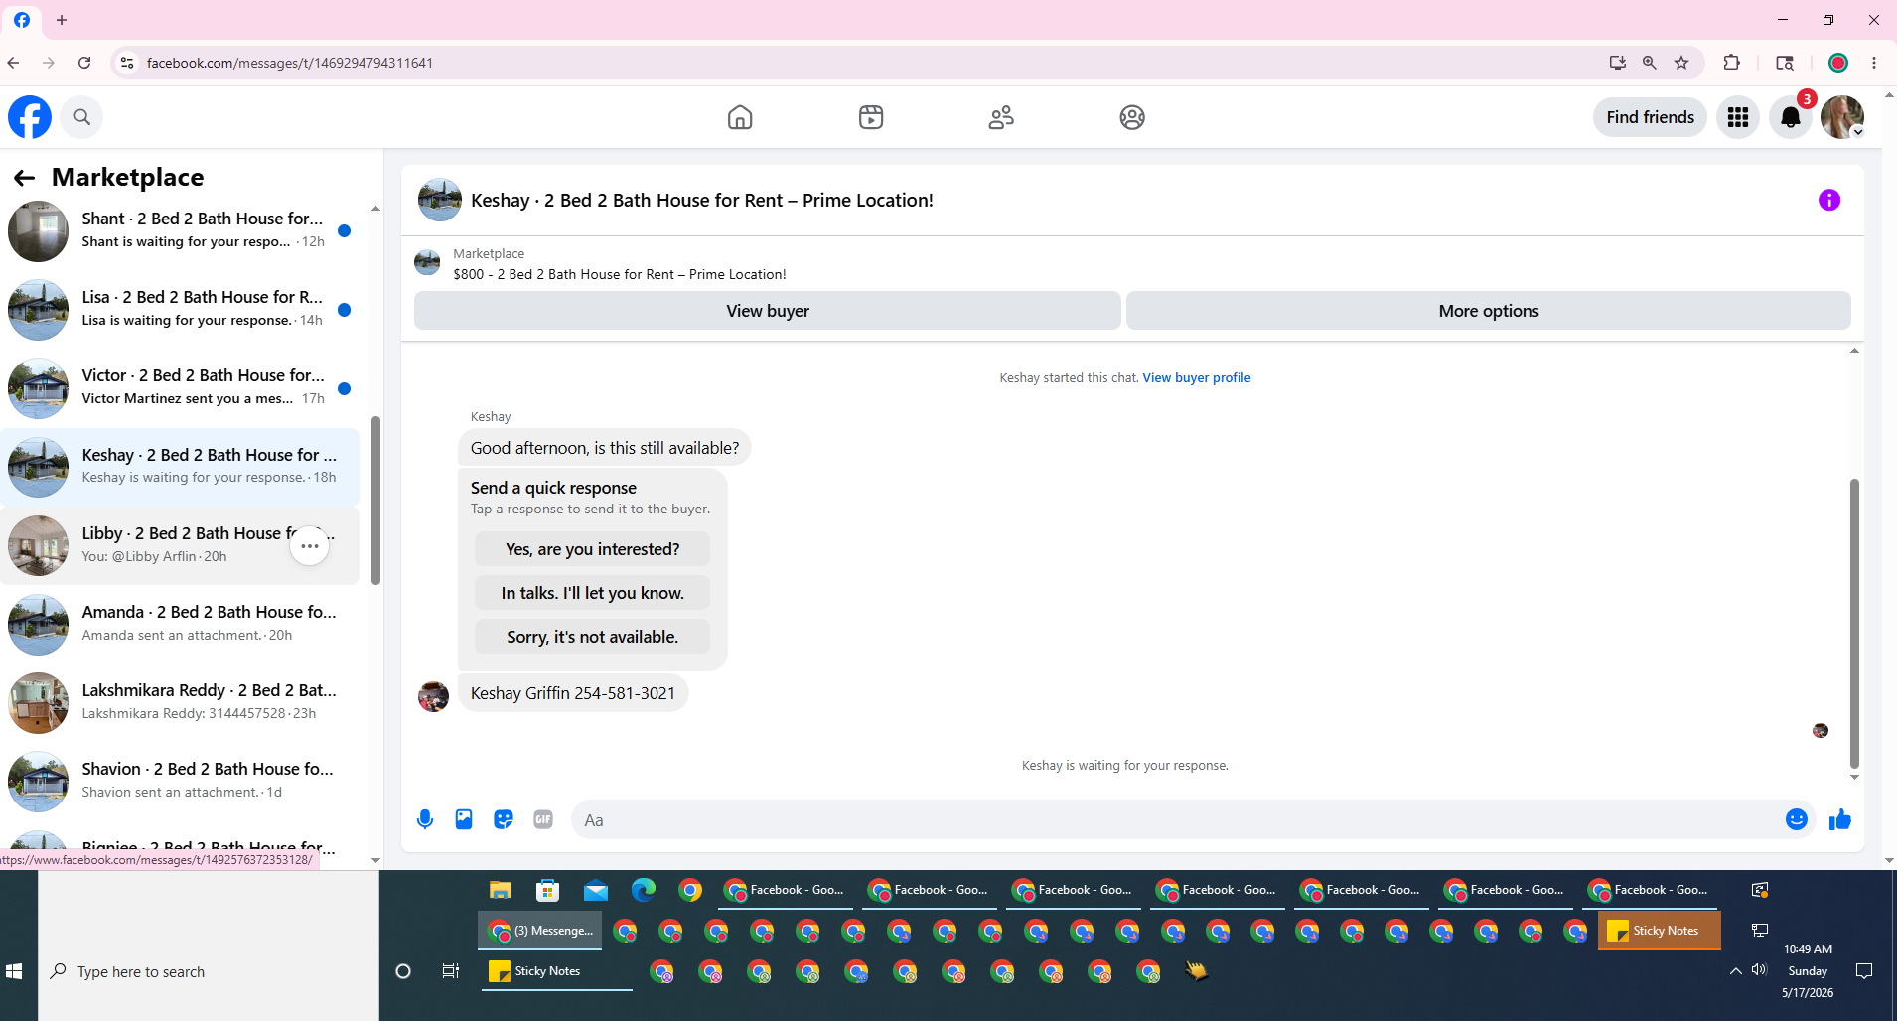Click Keshay's avatar beside the phone message
Viewport: 1897px width, 1021px height.
[x=433, y=696]
